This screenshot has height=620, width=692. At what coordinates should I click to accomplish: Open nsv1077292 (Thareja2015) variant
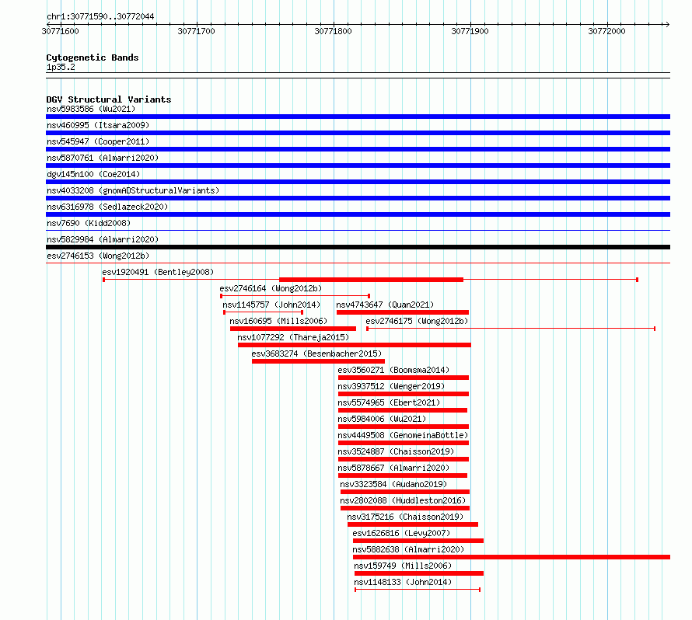tap(293, 337)
